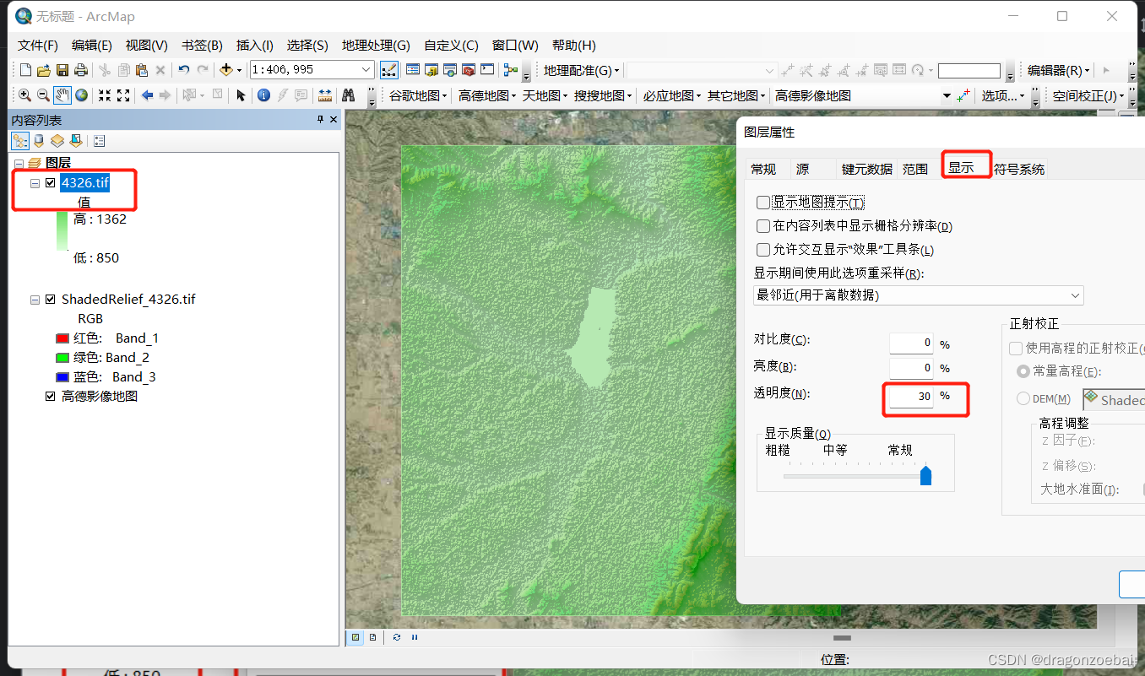
Task: Collapse the ShadedRelief_4326.tif layer entry
Action: point(34,299)
